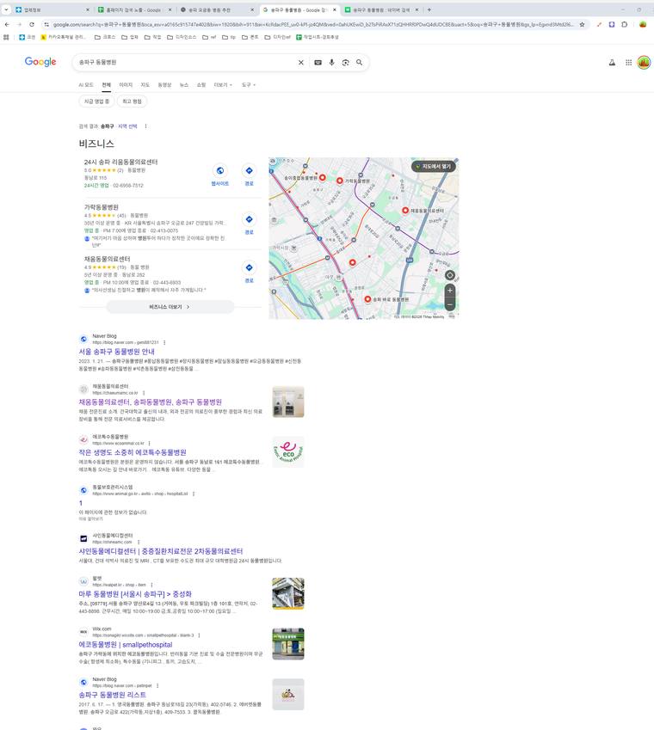Switch to the 쇼핑 tab

tap(201, 85)
